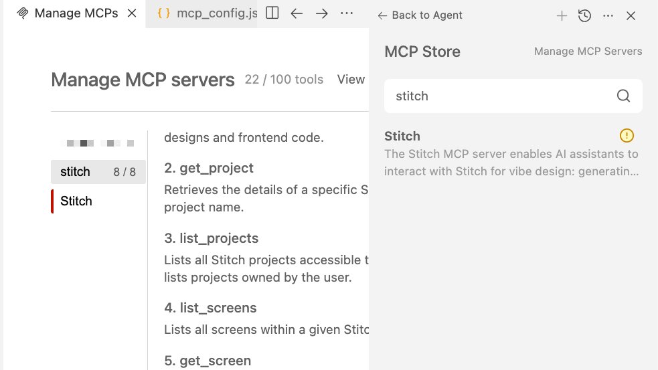
Task: Click the list_projects tool heading
Action: coord(211,238)
